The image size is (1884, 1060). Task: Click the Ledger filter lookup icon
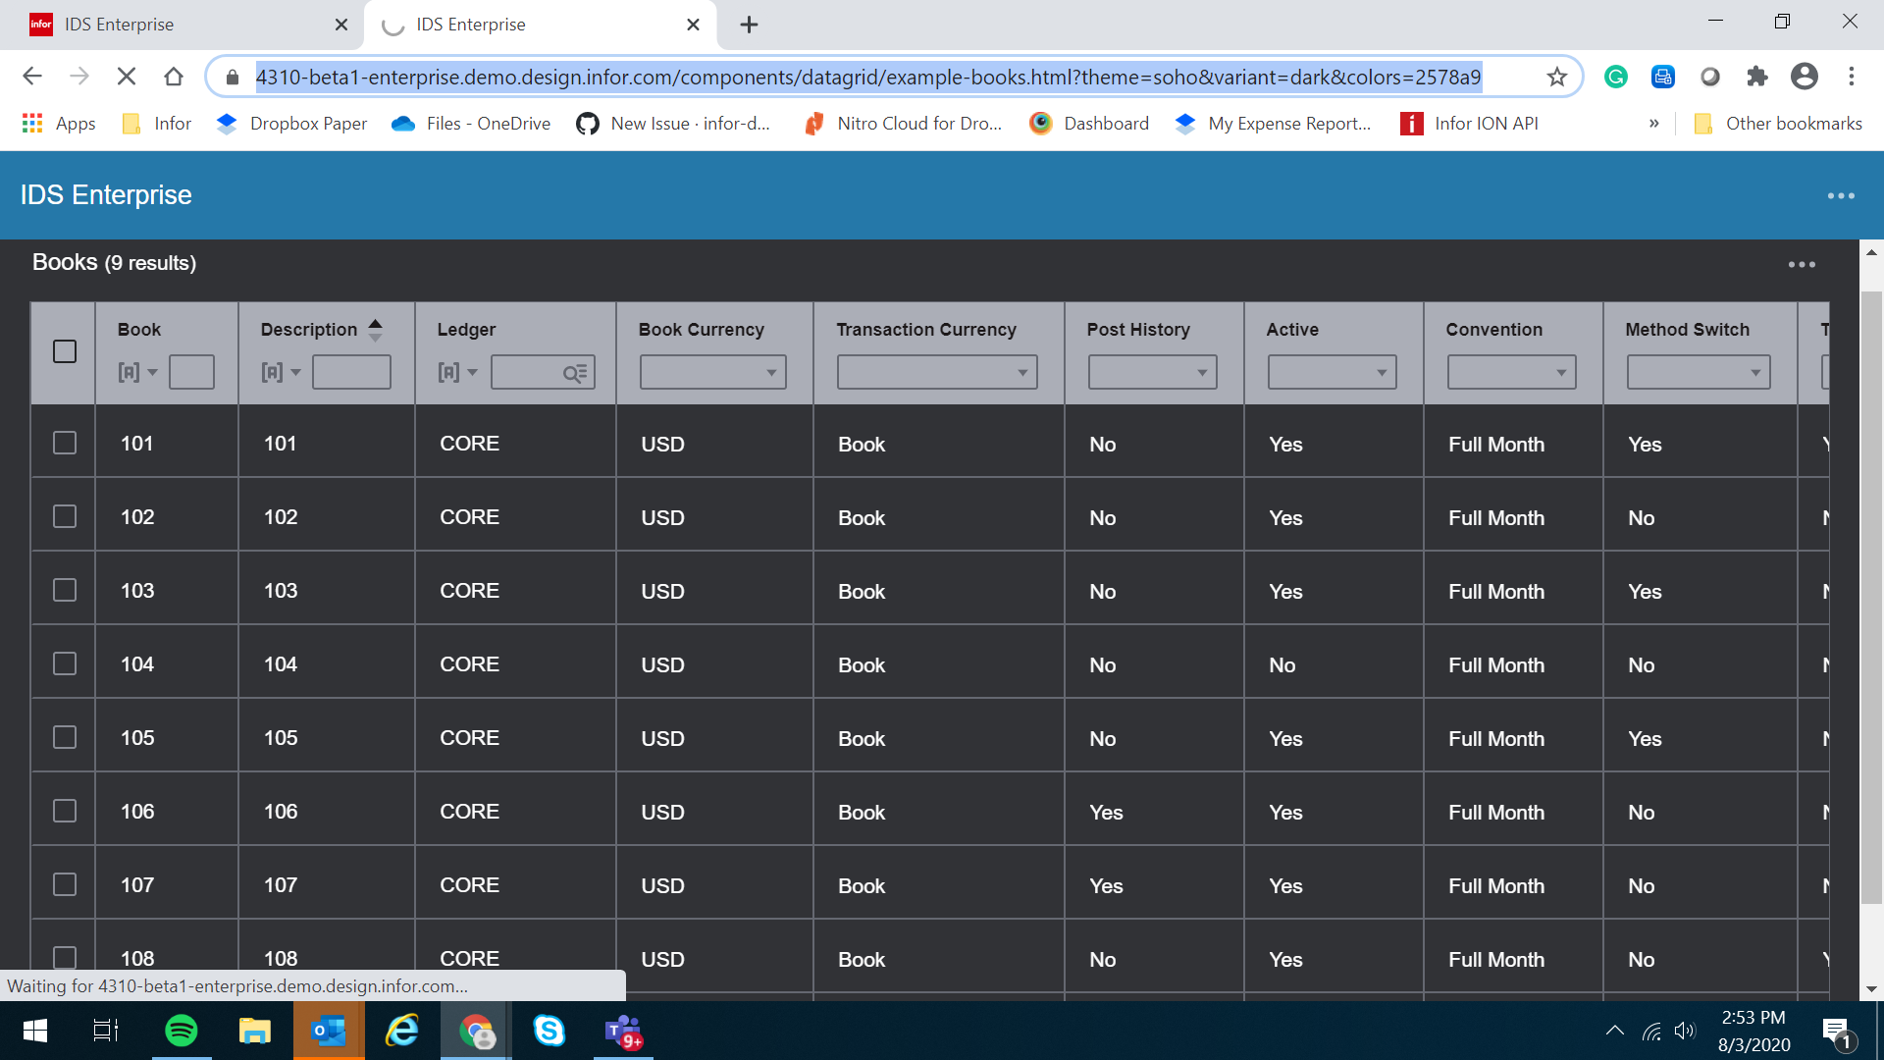click(574, 373)
